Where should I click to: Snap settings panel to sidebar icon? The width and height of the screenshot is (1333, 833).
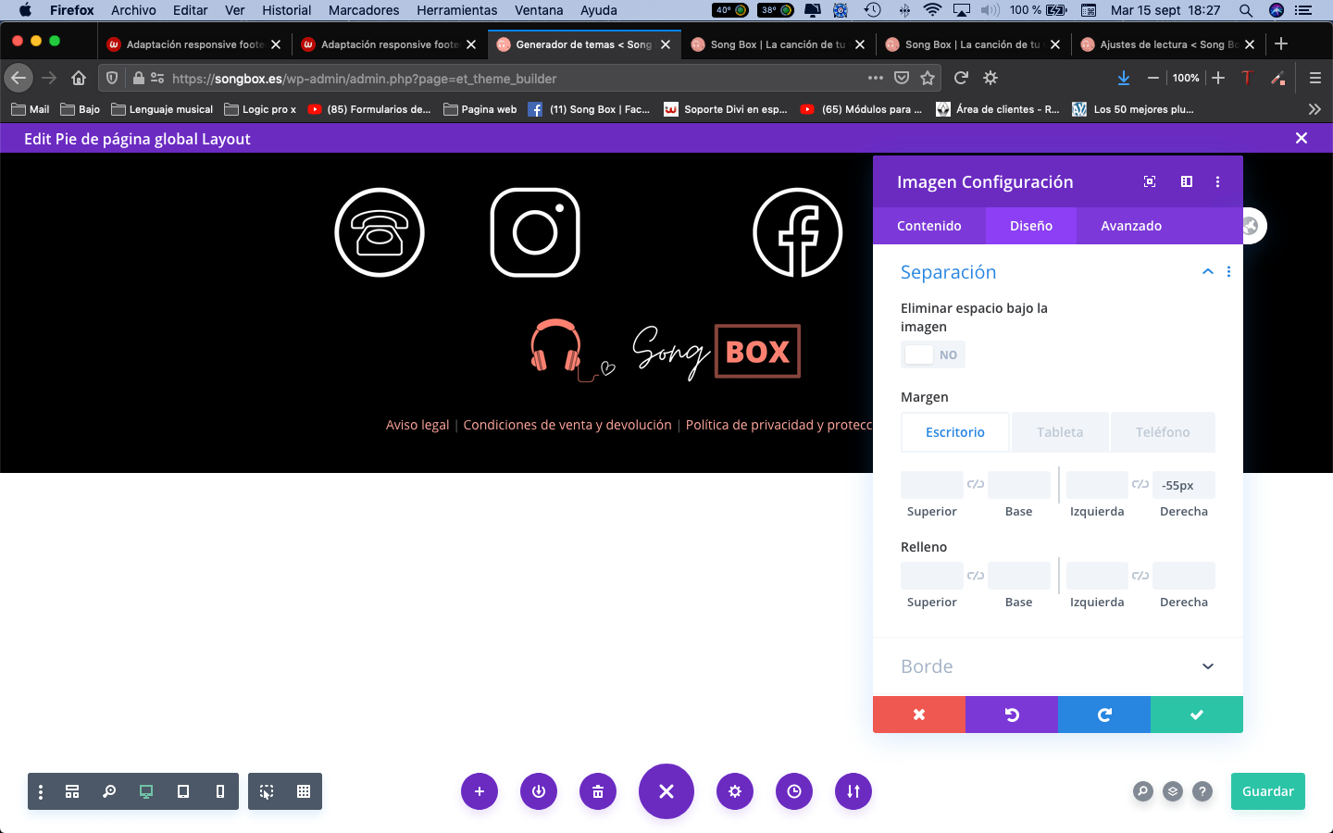point(1187,181)
